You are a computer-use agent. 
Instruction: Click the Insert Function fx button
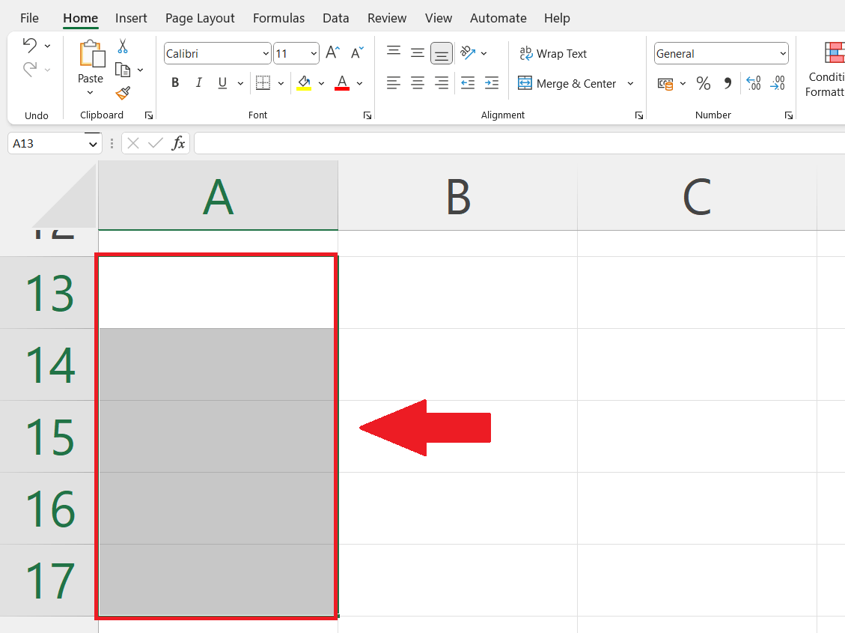[180, 143]
